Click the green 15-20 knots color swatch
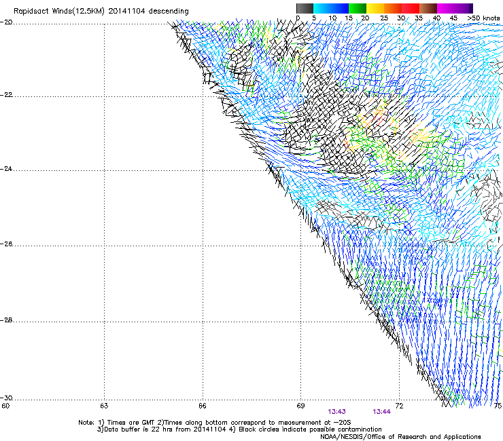Image resolution: width=503 pixels, height=441 pixels. (x=358, y=8)
